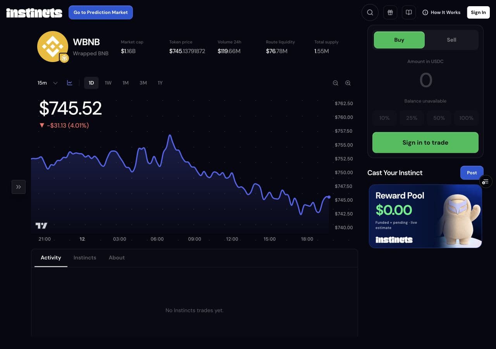Expand the left sidebar with double chevron
Image resolution: width=496 pixels, height=349 pixels.
pos(19,187)
